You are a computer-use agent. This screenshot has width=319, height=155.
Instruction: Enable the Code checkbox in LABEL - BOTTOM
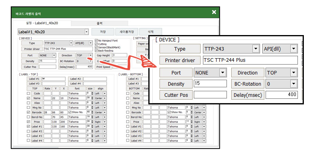click(x=128, y=94)
